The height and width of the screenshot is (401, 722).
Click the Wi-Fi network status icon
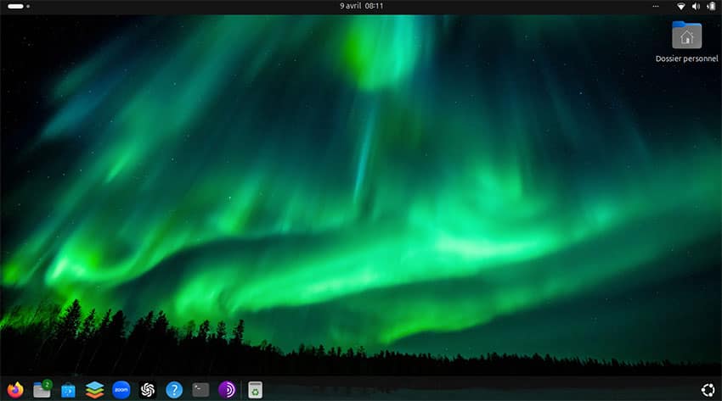[681, 7]
